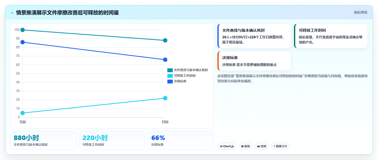This screenshot has height=160, width=378.
Task: Click the 可释放工作时间 caption under 220小时
Action: pos(93,145)
